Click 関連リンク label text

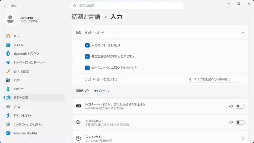pos(82,91)
